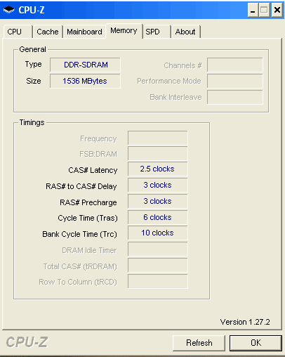Minimize the CPU-Z window
285x357 pixels.
click(253, 10)
